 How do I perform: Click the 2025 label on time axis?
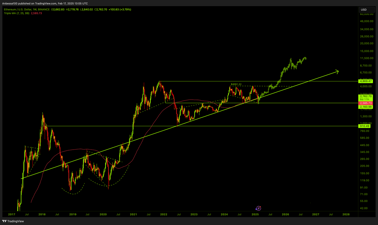(x=255, y=214)
